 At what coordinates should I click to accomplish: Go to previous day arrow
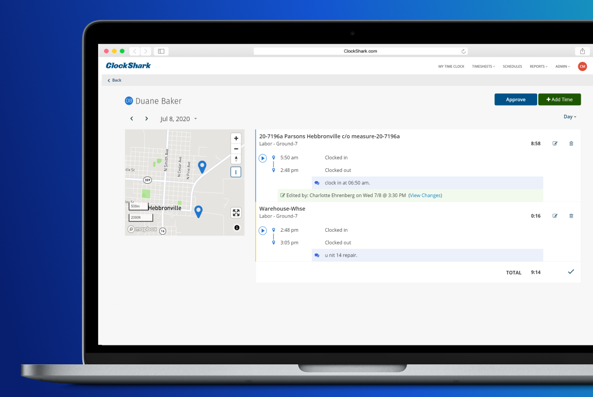click(x=131, y=118)
